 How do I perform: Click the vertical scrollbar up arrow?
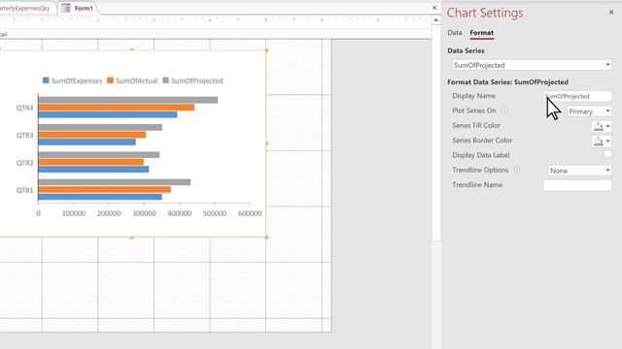(436, 20)
